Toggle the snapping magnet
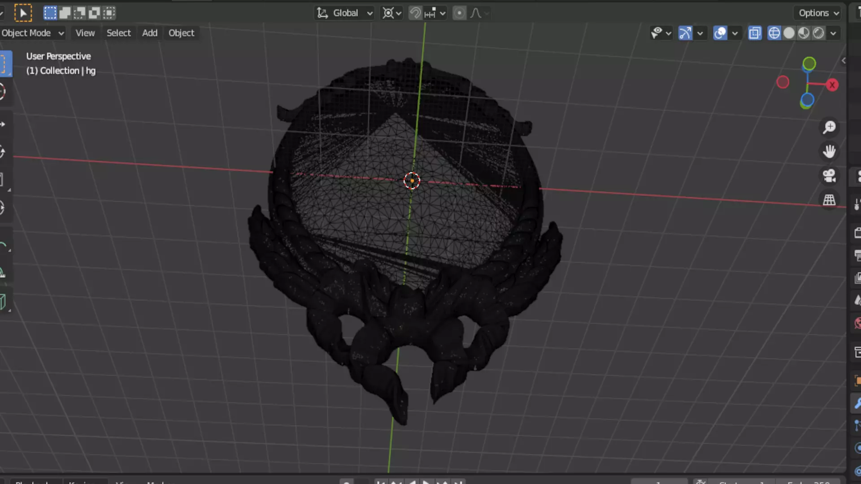 [415, 13]
